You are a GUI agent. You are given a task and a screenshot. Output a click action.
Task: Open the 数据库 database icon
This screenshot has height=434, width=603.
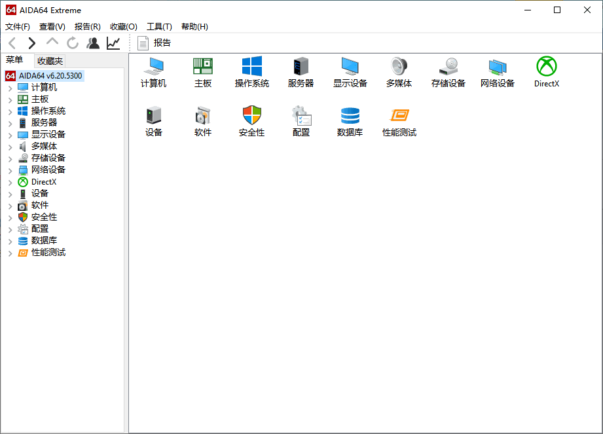[x=350, y=115]
